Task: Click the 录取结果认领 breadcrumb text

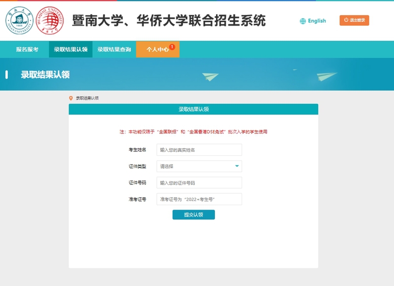Action: [87, 98]
